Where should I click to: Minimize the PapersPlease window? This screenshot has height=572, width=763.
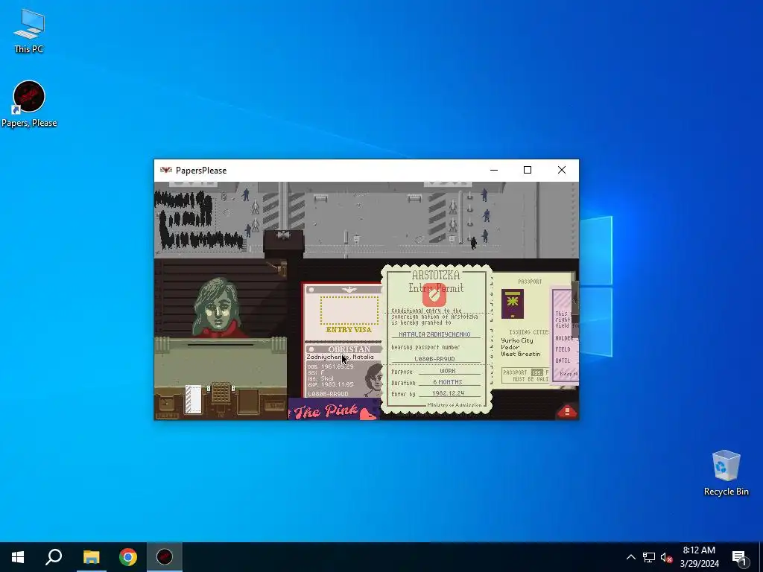(x=494, y=170)
